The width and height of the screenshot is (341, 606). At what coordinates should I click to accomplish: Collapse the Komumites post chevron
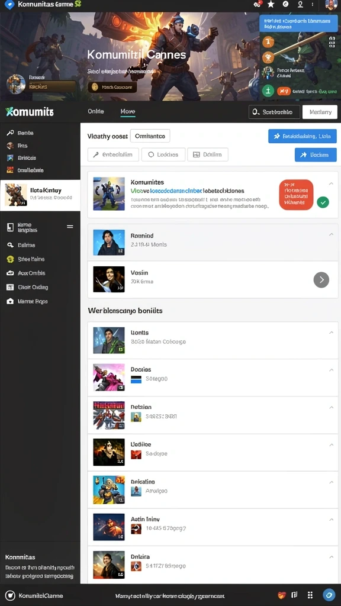click(331, 184)
